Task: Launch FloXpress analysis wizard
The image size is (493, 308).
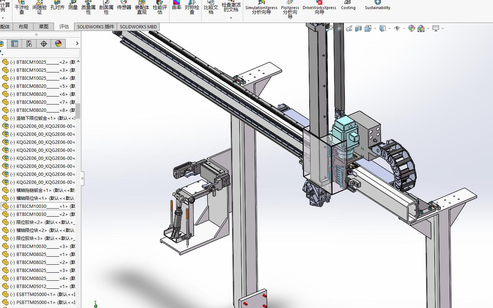Action: point(290,9)
